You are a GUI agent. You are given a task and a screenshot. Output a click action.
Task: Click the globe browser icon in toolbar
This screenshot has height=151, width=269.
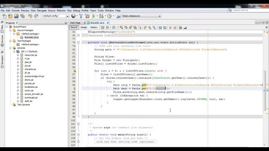(x=74, y=16)
